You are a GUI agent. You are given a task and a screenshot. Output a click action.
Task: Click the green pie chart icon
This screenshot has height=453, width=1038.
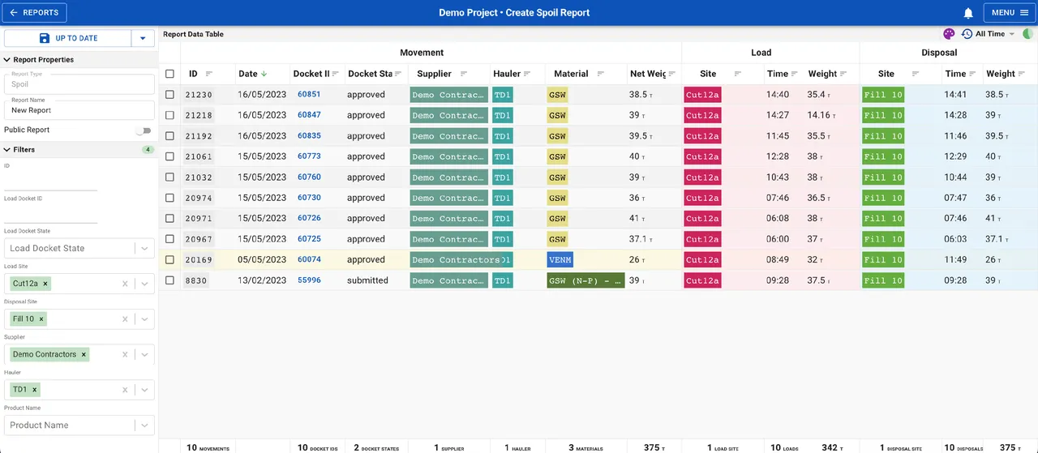1028,34
